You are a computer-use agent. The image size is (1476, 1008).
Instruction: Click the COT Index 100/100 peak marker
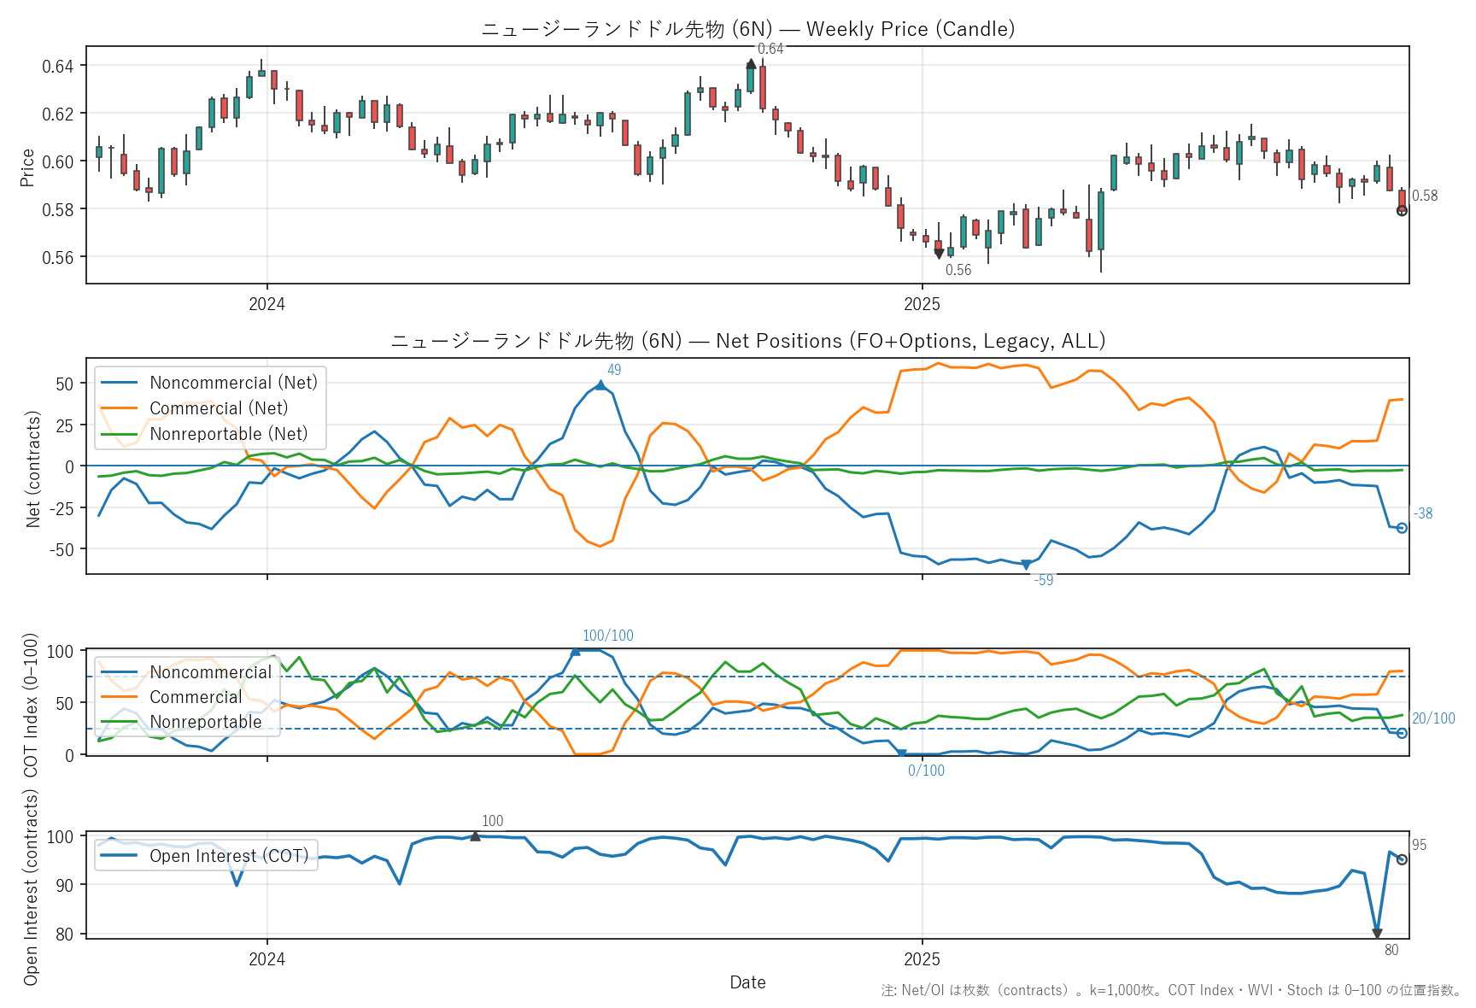(575, 652)
